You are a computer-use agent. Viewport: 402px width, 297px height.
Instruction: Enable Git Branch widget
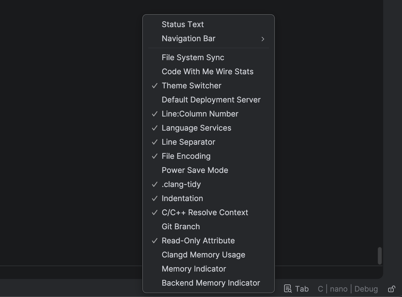(209, 227)
